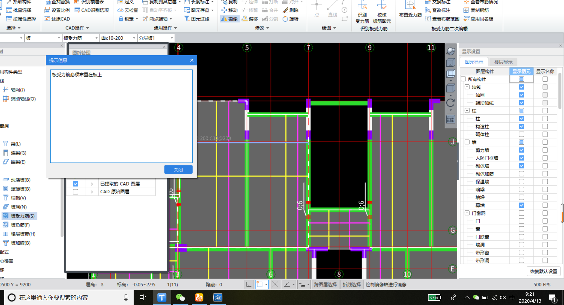
Task: Expand CAD 原始图层 row
Action: [92, 192]
